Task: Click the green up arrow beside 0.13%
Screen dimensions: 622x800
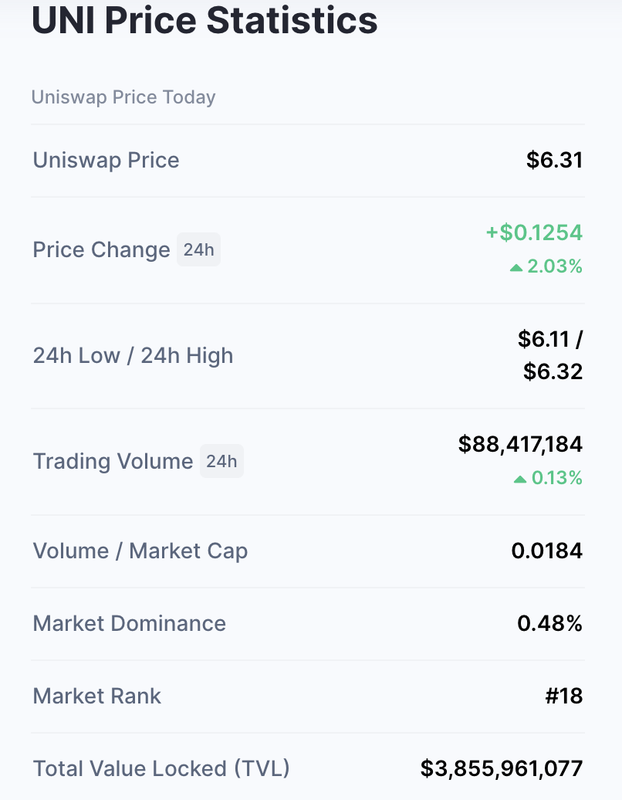Action: coord(520,479)
